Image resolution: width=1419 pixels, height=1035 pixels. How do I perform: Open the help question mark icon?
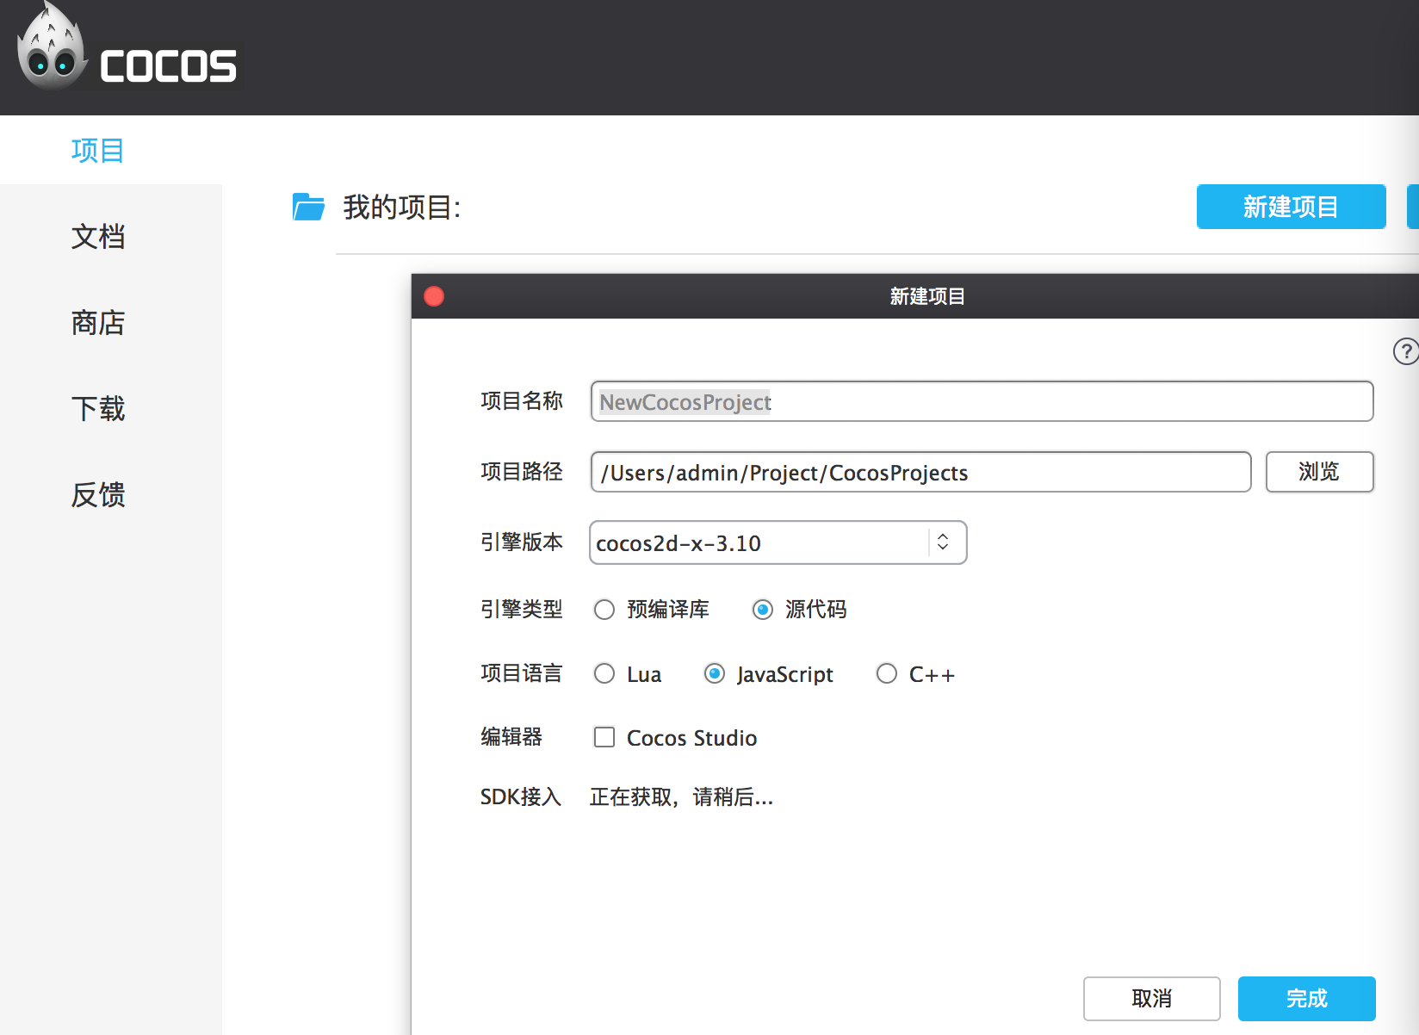[1405, 351]
